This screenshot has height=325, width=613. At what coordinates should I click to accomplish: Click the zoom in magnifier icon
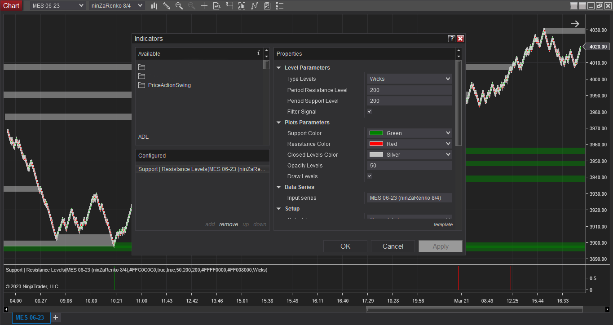[x=179, y=6]
